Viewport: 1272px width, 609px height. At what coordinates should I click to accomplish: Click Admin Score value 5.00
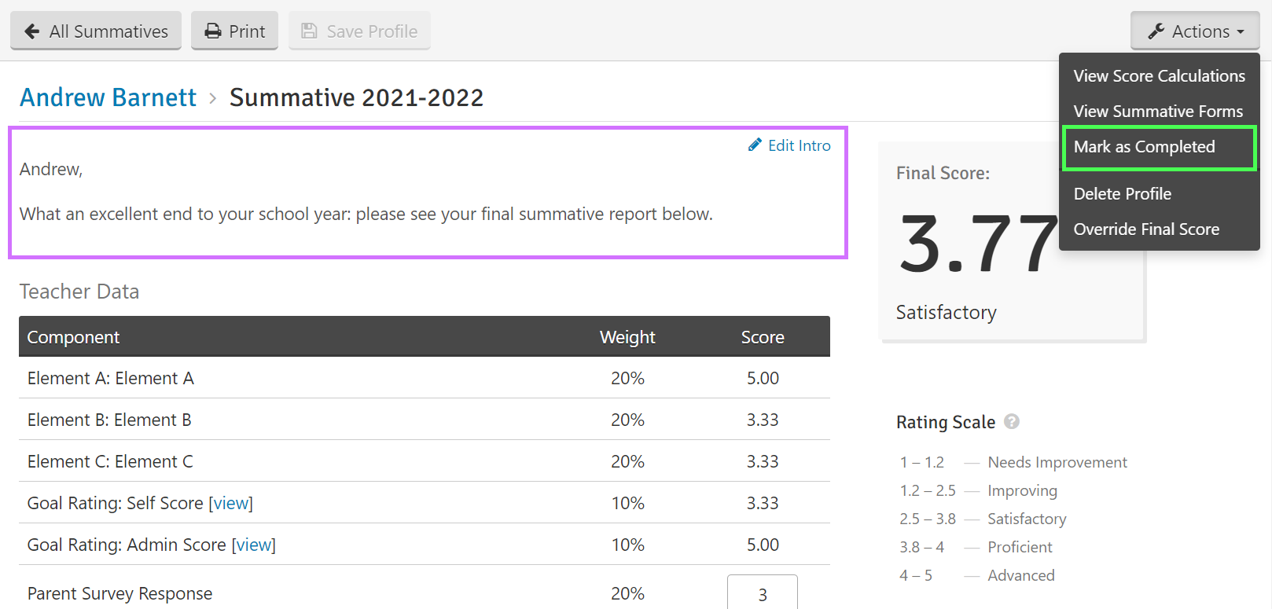(763, 545)
